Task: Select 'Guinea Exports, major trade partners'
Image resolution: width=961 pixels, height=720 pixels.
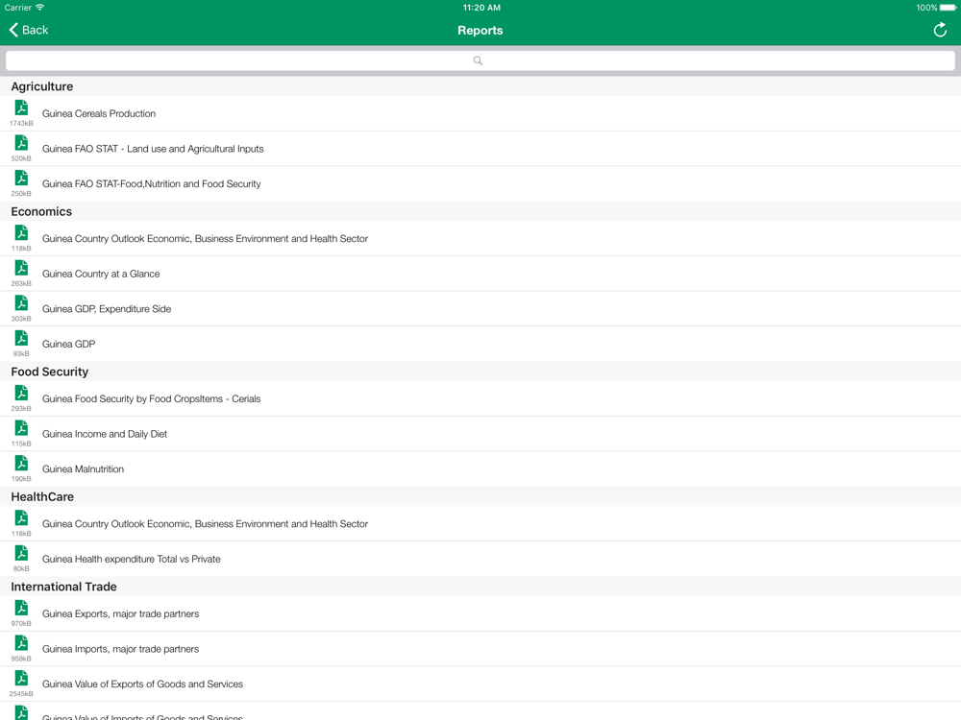Action: tap(120, 613)
